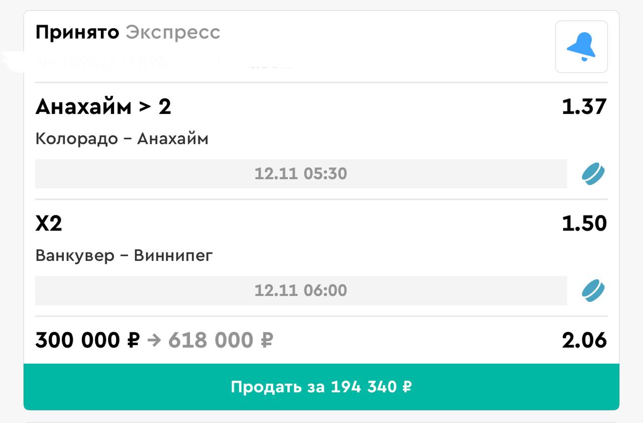Click the Анахайм > 2 outcome title

(103, 107)
